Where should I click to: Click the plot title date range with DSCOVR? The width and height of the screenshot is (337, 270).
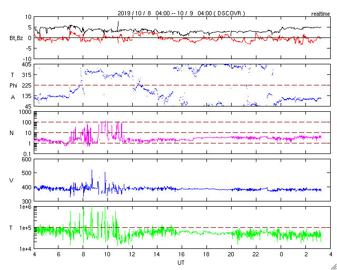181,13
